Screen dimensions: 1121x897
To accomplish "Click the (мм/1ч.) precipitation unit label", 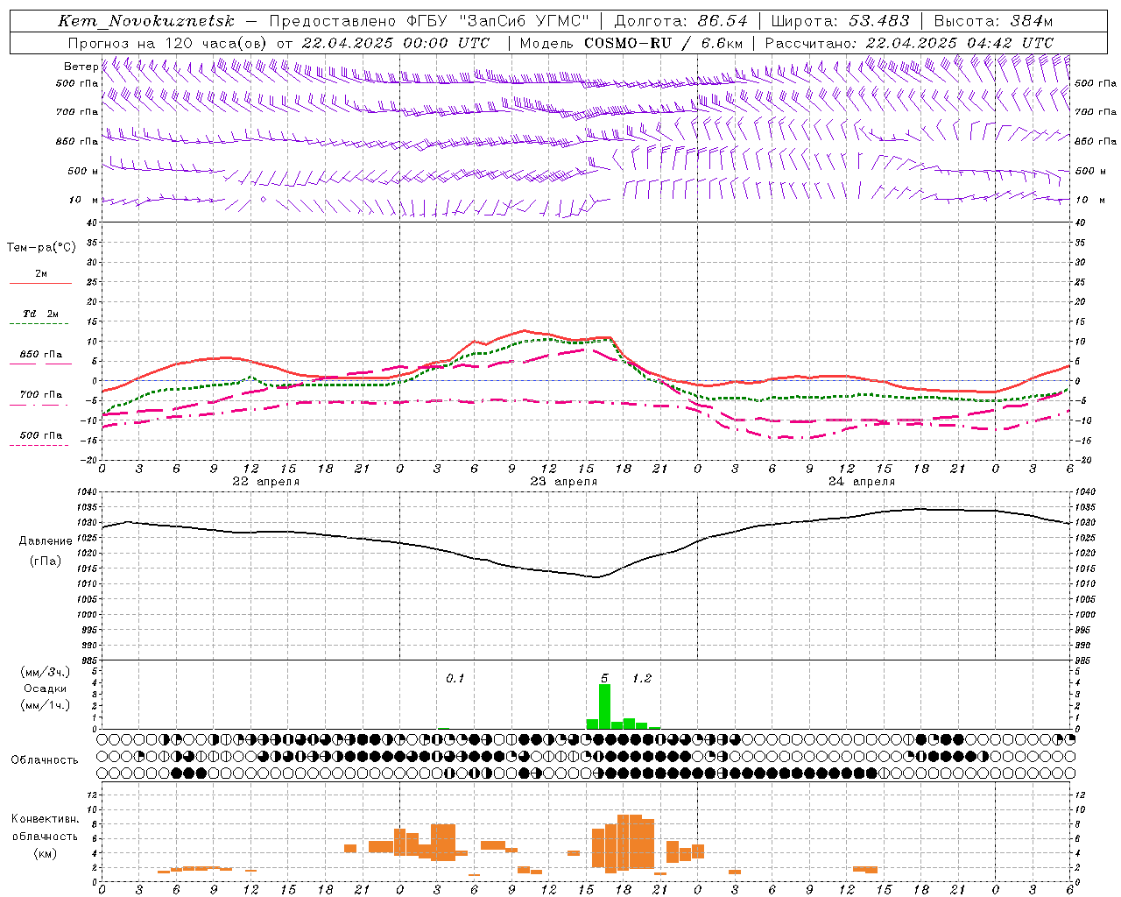I will [46, 705].
